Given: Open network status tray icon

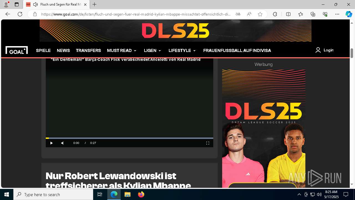Looking at the screenshot, I should tap(313, 194).
